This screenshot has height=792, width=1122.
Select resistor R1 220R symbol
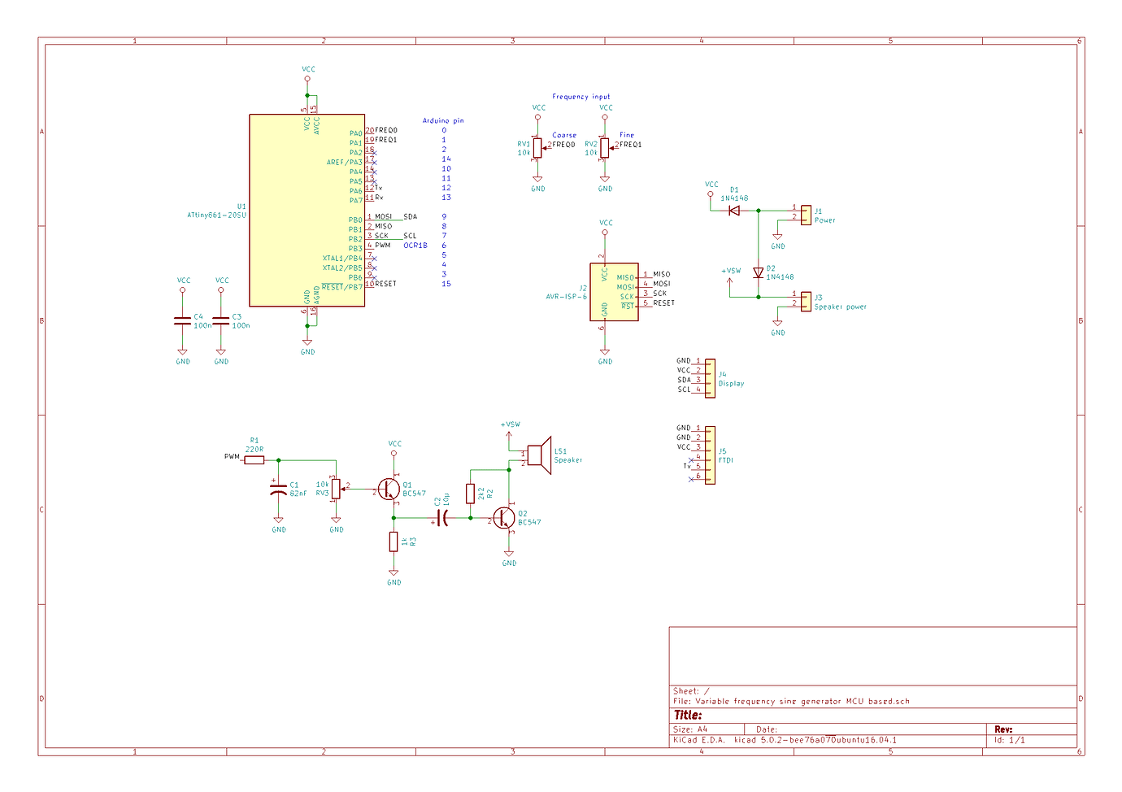pos(254,459)
